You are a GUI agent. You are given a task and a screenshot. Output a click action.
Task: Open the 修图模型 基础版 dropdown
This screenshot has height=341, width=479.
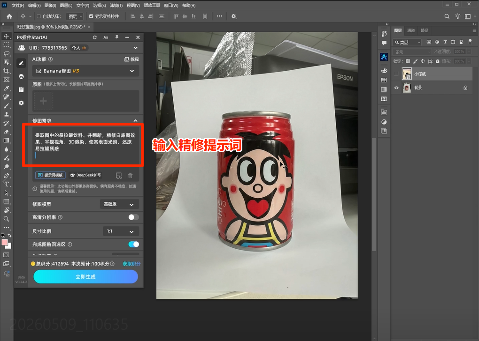point(119,204)
